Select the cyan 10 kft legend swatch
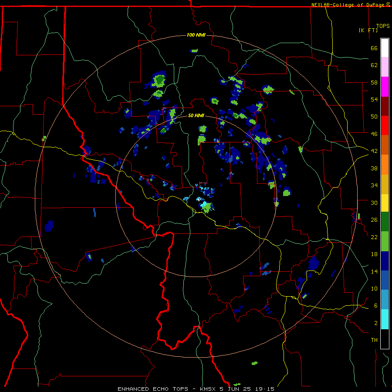 (385, 319)
